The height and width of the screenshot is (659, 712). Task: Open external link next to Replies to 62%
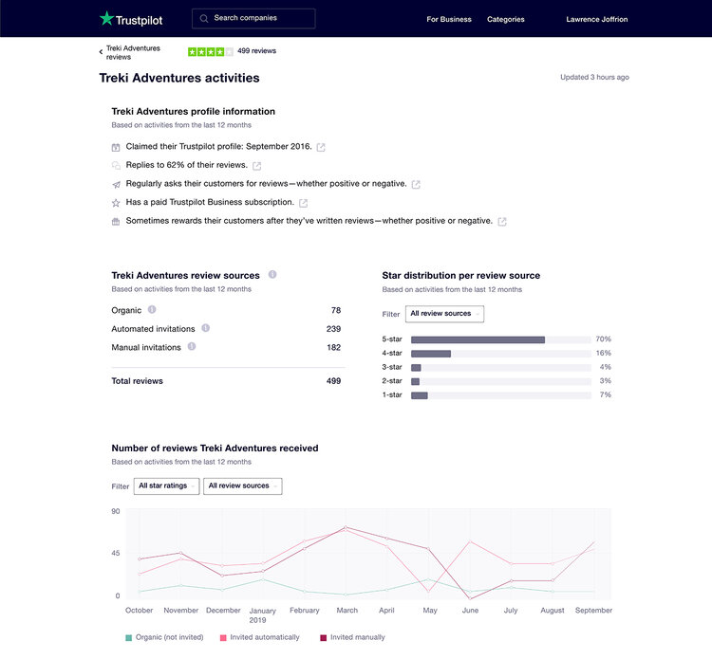pos(257,166)
